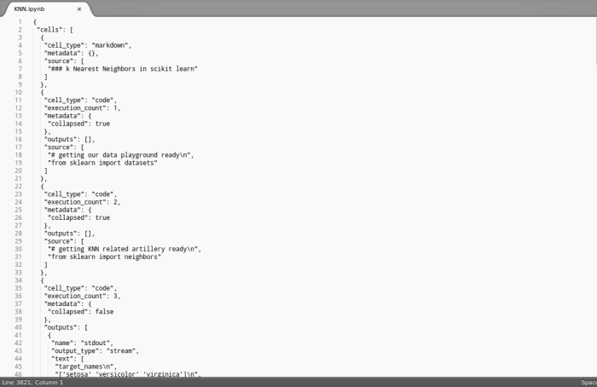
Task: Click the "execution_count": 1 line
Action: point(82,108)
